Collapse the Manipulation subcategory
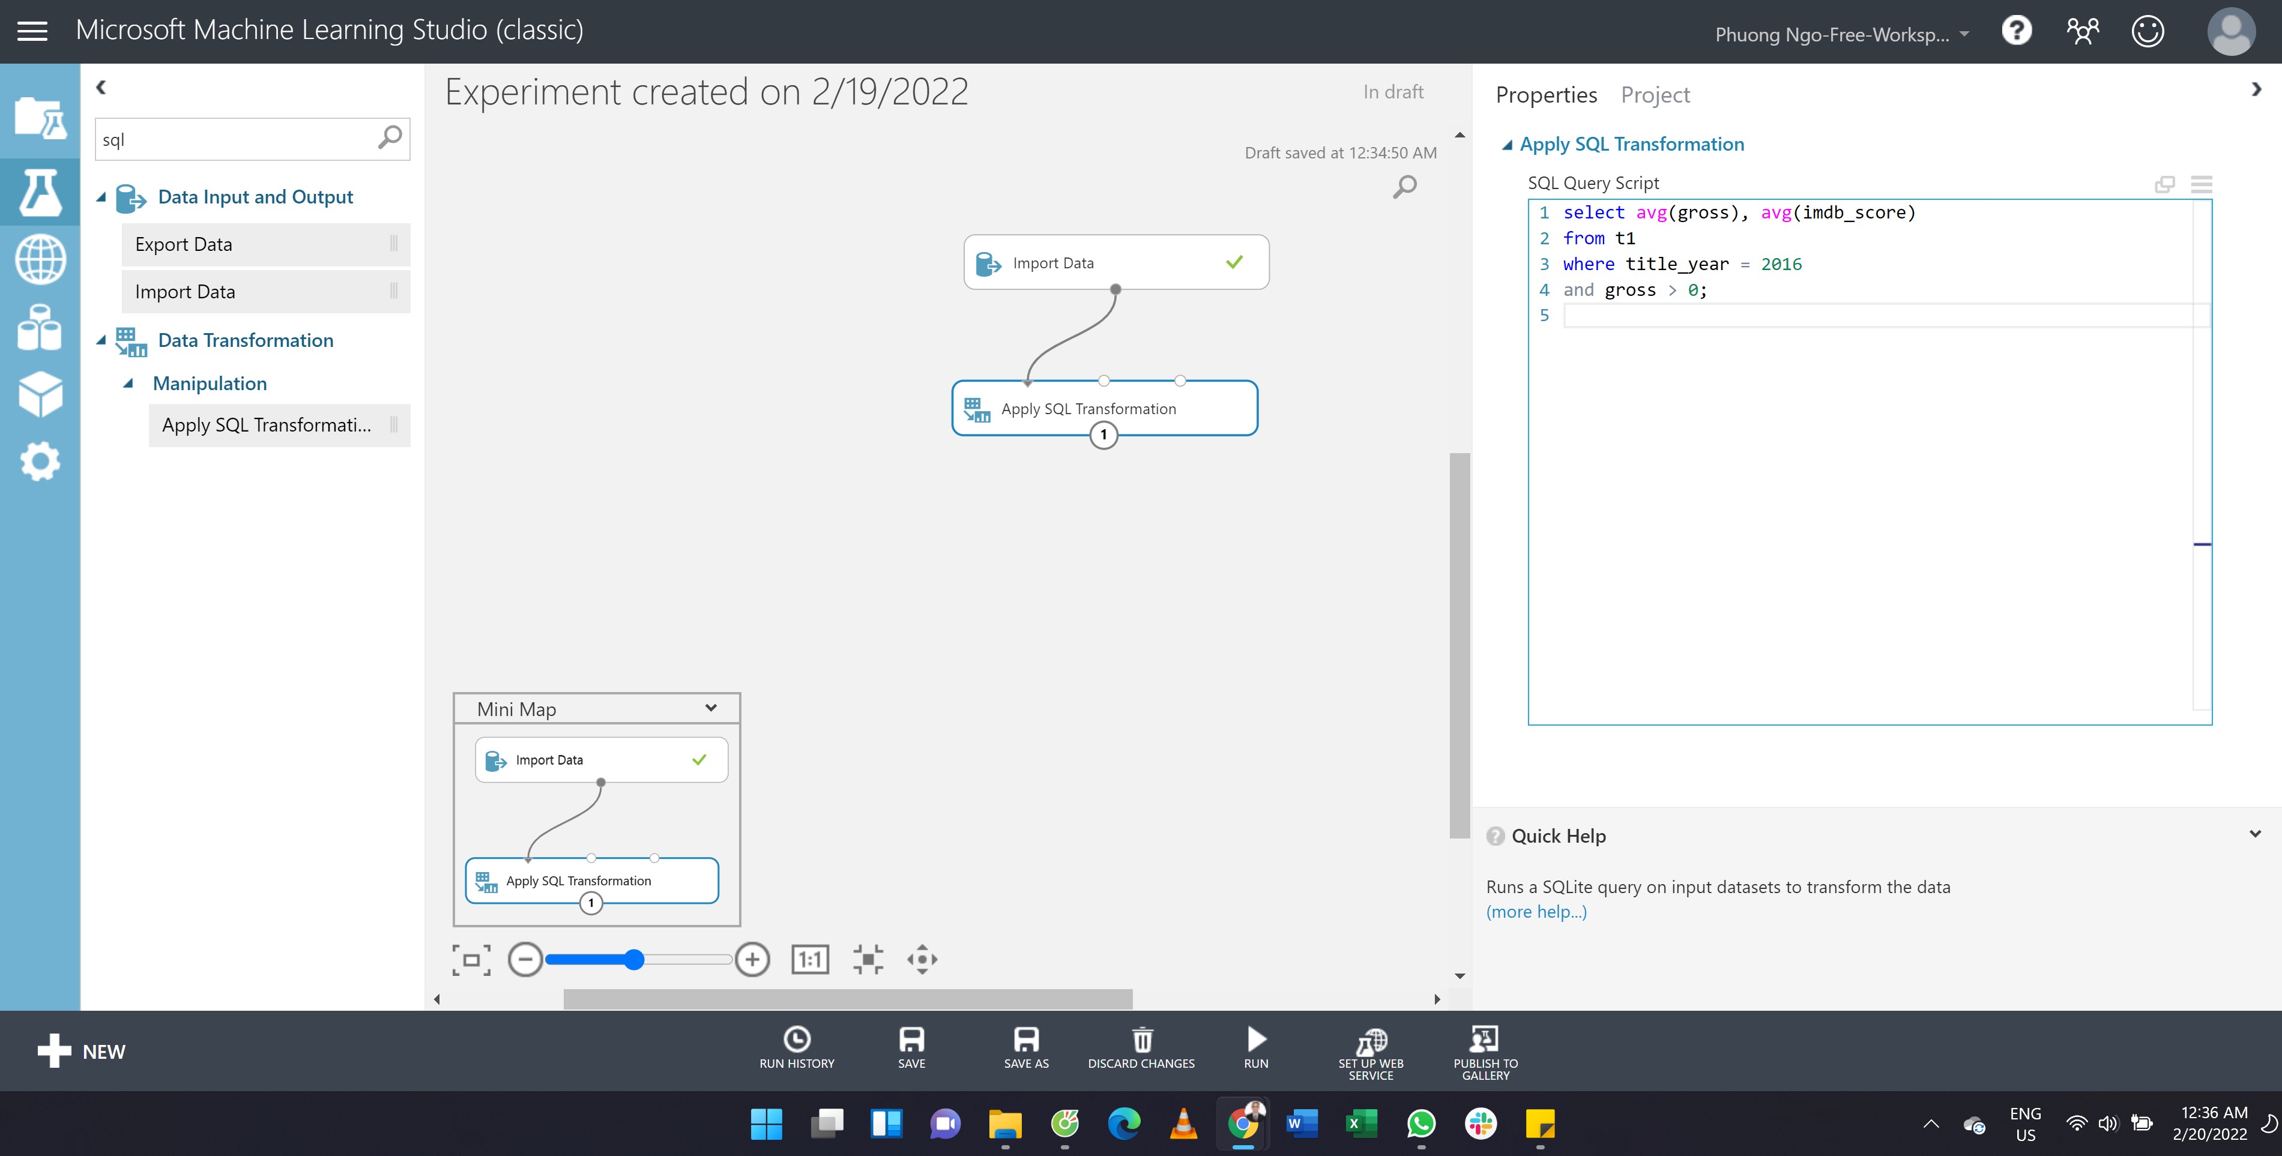 (x=129, y=383)
